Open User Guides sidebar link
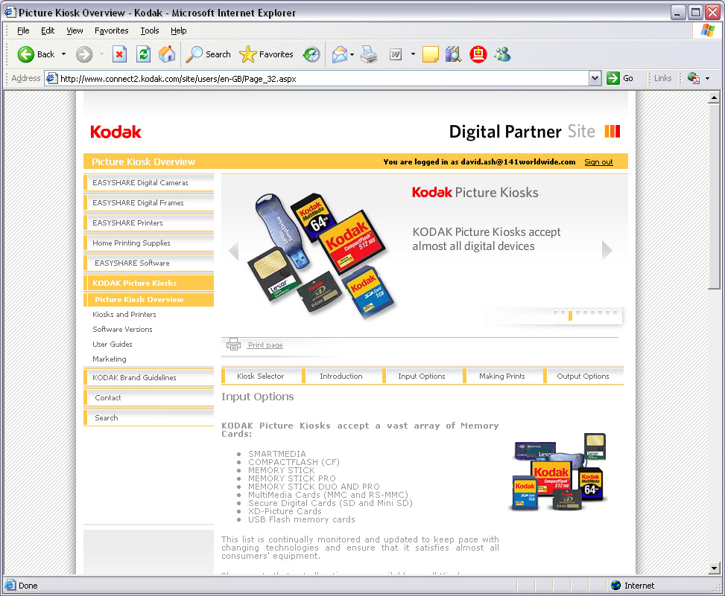This screenshot has width=725, height=596. (x=113, y=344)
